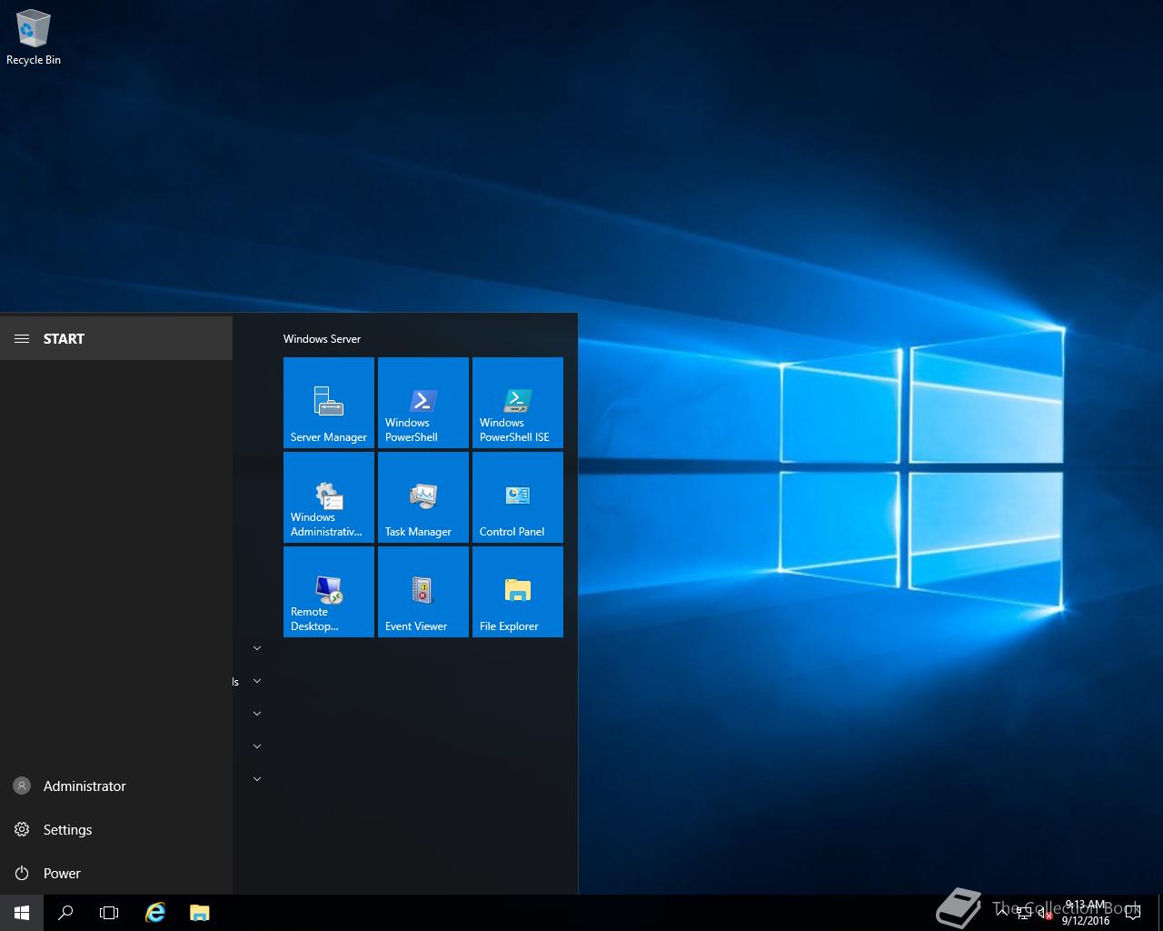The image size is (1163, 931).
Task: Open File Explorer from the taskbar
Action: (200, 913)
